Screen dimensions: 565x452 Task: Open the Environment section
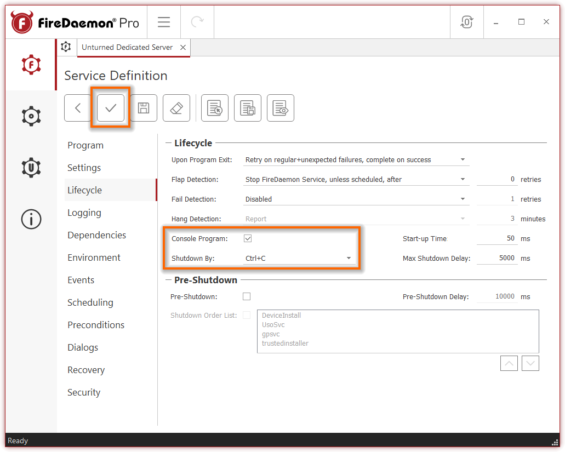[x=111, y=257]
